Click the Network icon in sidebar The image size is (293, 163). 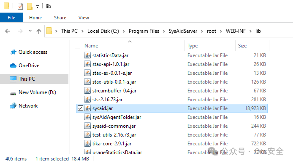(x=13, y=106)
